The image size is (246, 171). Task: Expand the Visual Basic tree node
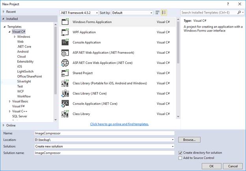point(10,101)
